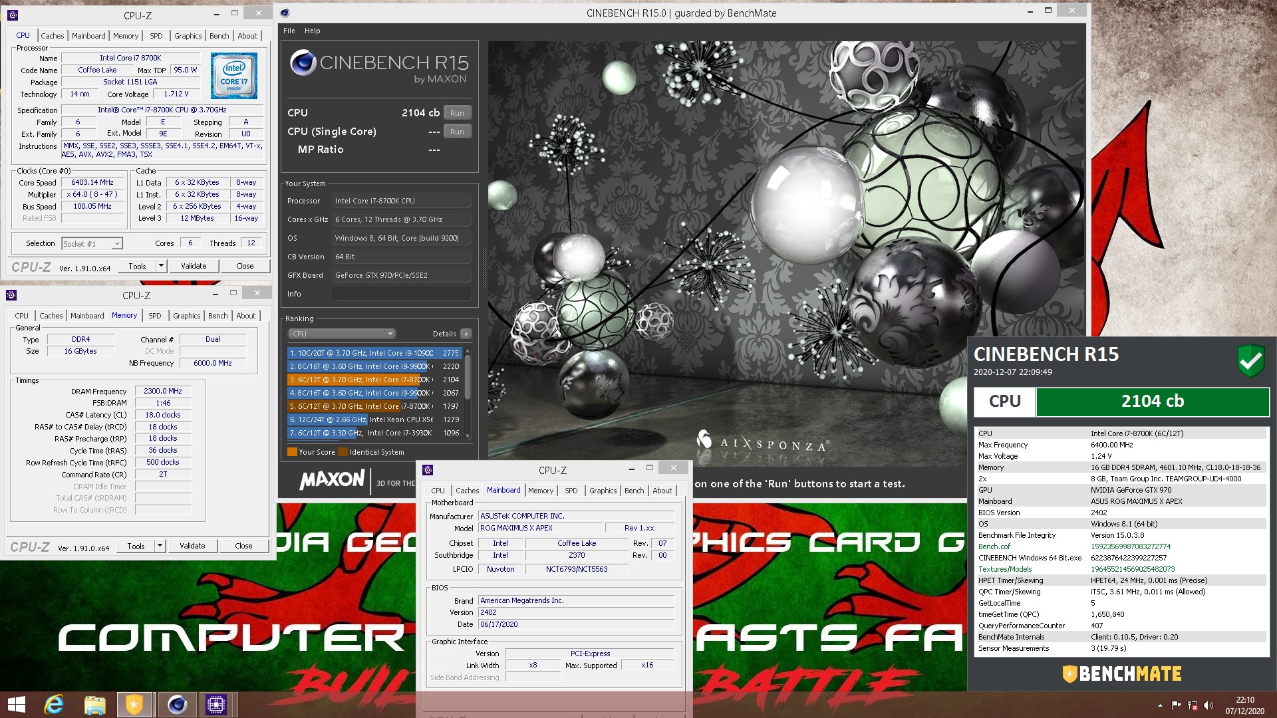Open About tab in top CPU-Z window

pos(247,36)
